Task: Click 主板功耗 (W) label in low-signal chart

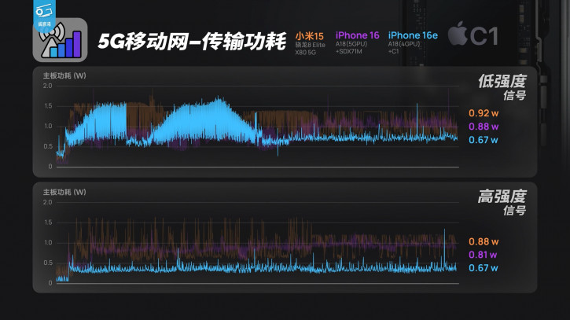Action: [x=64, y=75]
